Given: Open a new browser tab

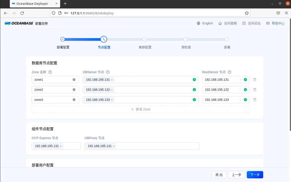Looking at the screenshot, I should point(65,4).
